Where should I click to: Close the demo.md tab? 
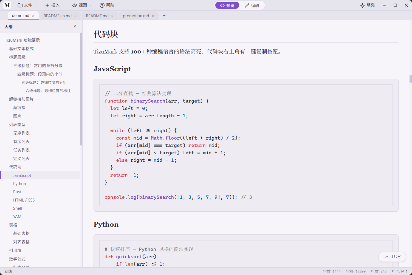tap(33, 16)
